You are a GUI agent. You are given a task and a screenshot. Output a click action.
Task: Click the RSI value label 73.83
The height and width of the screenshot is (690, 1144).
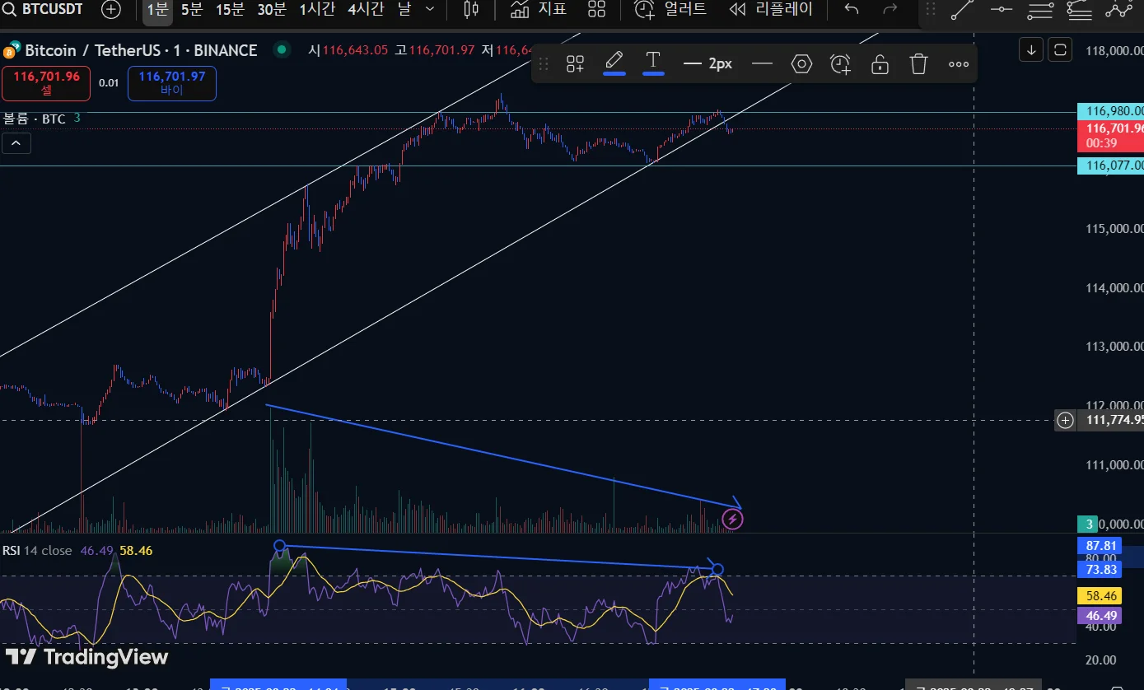click(1100, 569)
